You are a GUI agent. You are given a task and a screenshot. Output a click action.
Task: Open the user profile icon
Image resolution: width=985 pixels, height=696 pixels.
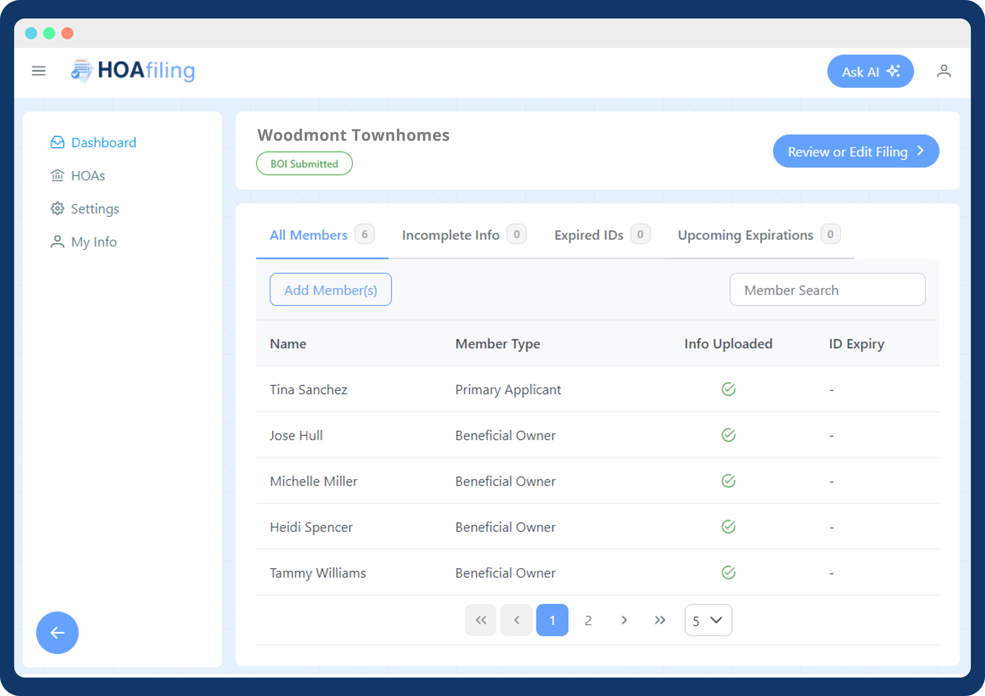click(943, 71)
